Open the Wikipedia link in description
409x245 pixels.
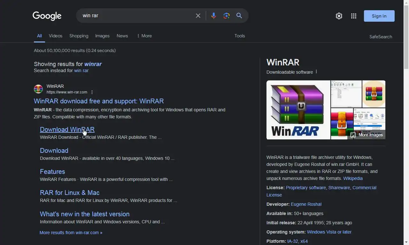(x=353, y=178)
